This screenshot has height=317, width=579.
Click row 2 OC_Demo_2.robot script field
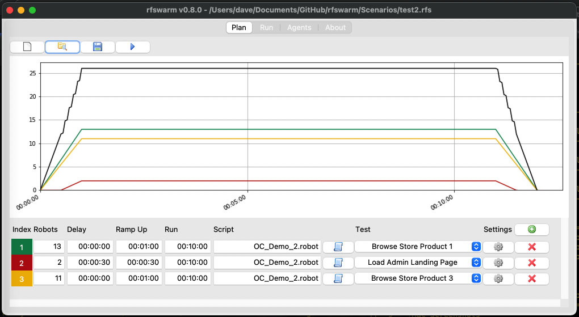(x=267, y=263)
